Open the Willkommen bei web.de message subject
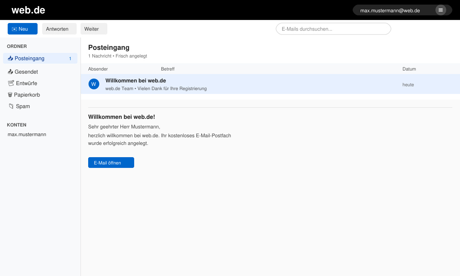Image resolution: width=460 pixels, height=276 pixels. click(136, 80)
